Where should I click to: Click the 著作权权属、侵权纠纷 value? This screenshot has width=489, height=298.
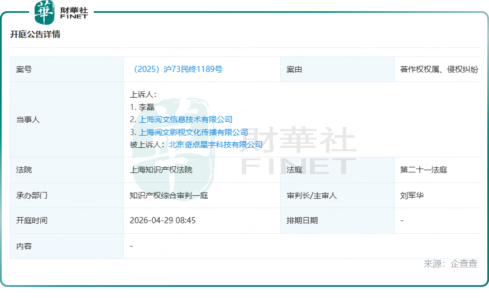[439, 69]
